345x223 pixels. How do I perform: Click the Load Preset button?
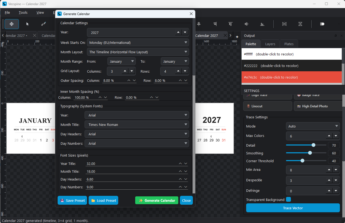pos(103,200)
